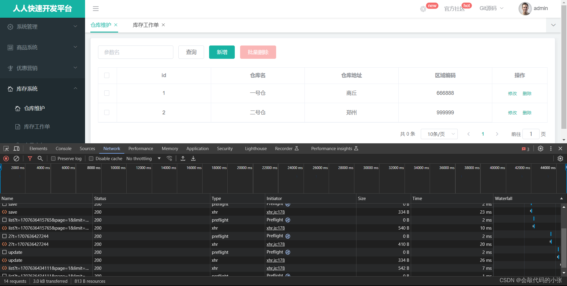Clear the network log
This screenshot has height=286, width=567.
pyautogui.click(x=17, y=159)
